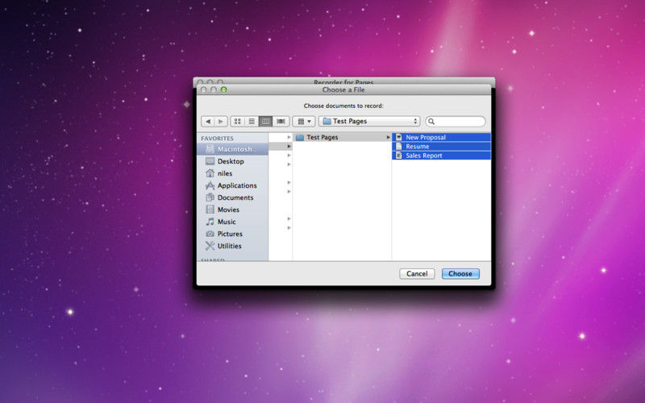Viewport: 645px width, 403px height.
Task: Open Utilities in the sidebar
Action: pos(232,246)
